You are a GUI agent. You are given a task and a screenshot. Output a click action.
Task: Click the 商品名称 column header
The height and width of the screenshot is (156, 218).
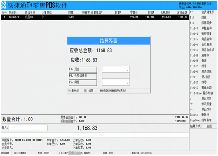coord(30,12)
